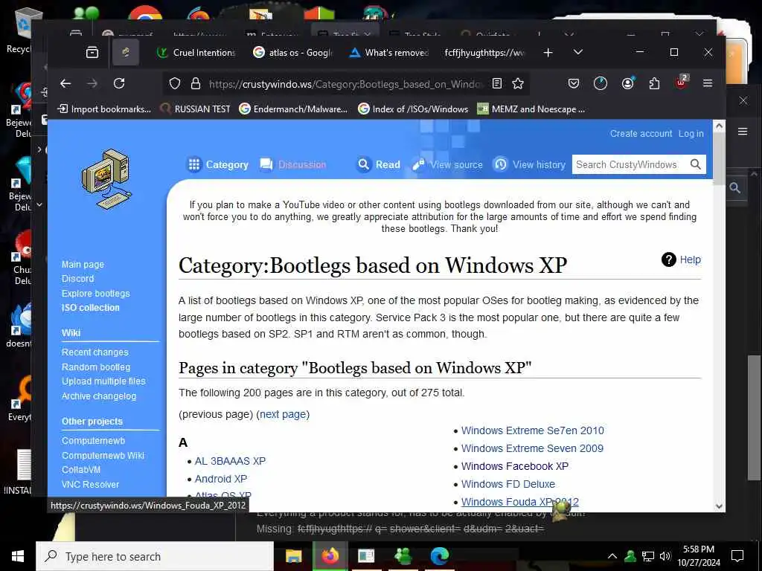Open the ISO collection sidebar link
This screenshot has width=762, height=571.
[90, 308]
